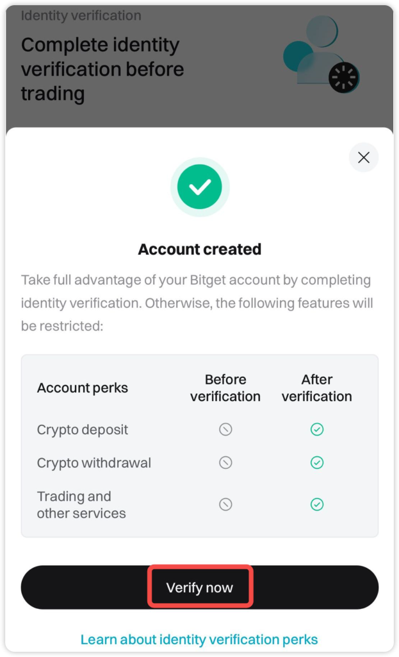Click Trading services restricted icon before verification
The image size is (399, 657).
click(225, 504)
